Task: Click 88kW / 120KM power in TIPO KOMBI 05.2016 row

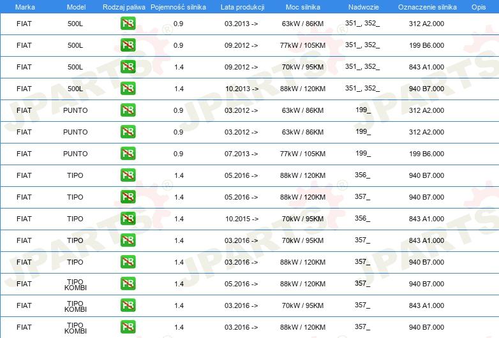Action: click(x=302, y=284)
